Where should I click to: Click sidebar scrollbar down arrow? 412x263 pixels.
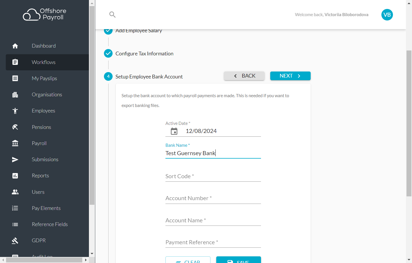(92, 254)
